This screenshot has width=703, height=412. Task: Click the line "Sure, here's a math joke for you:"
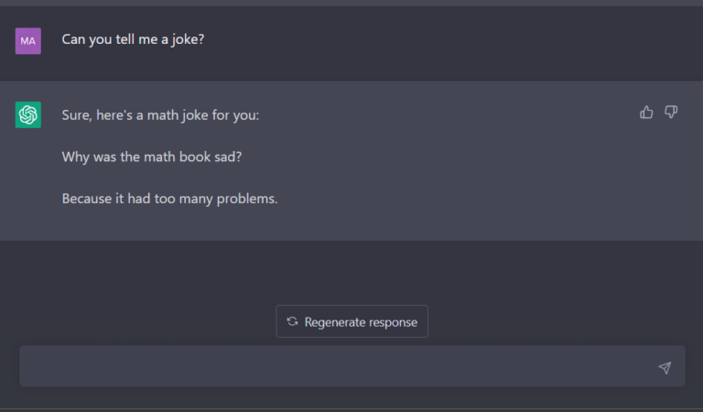(x=160, y=115)
